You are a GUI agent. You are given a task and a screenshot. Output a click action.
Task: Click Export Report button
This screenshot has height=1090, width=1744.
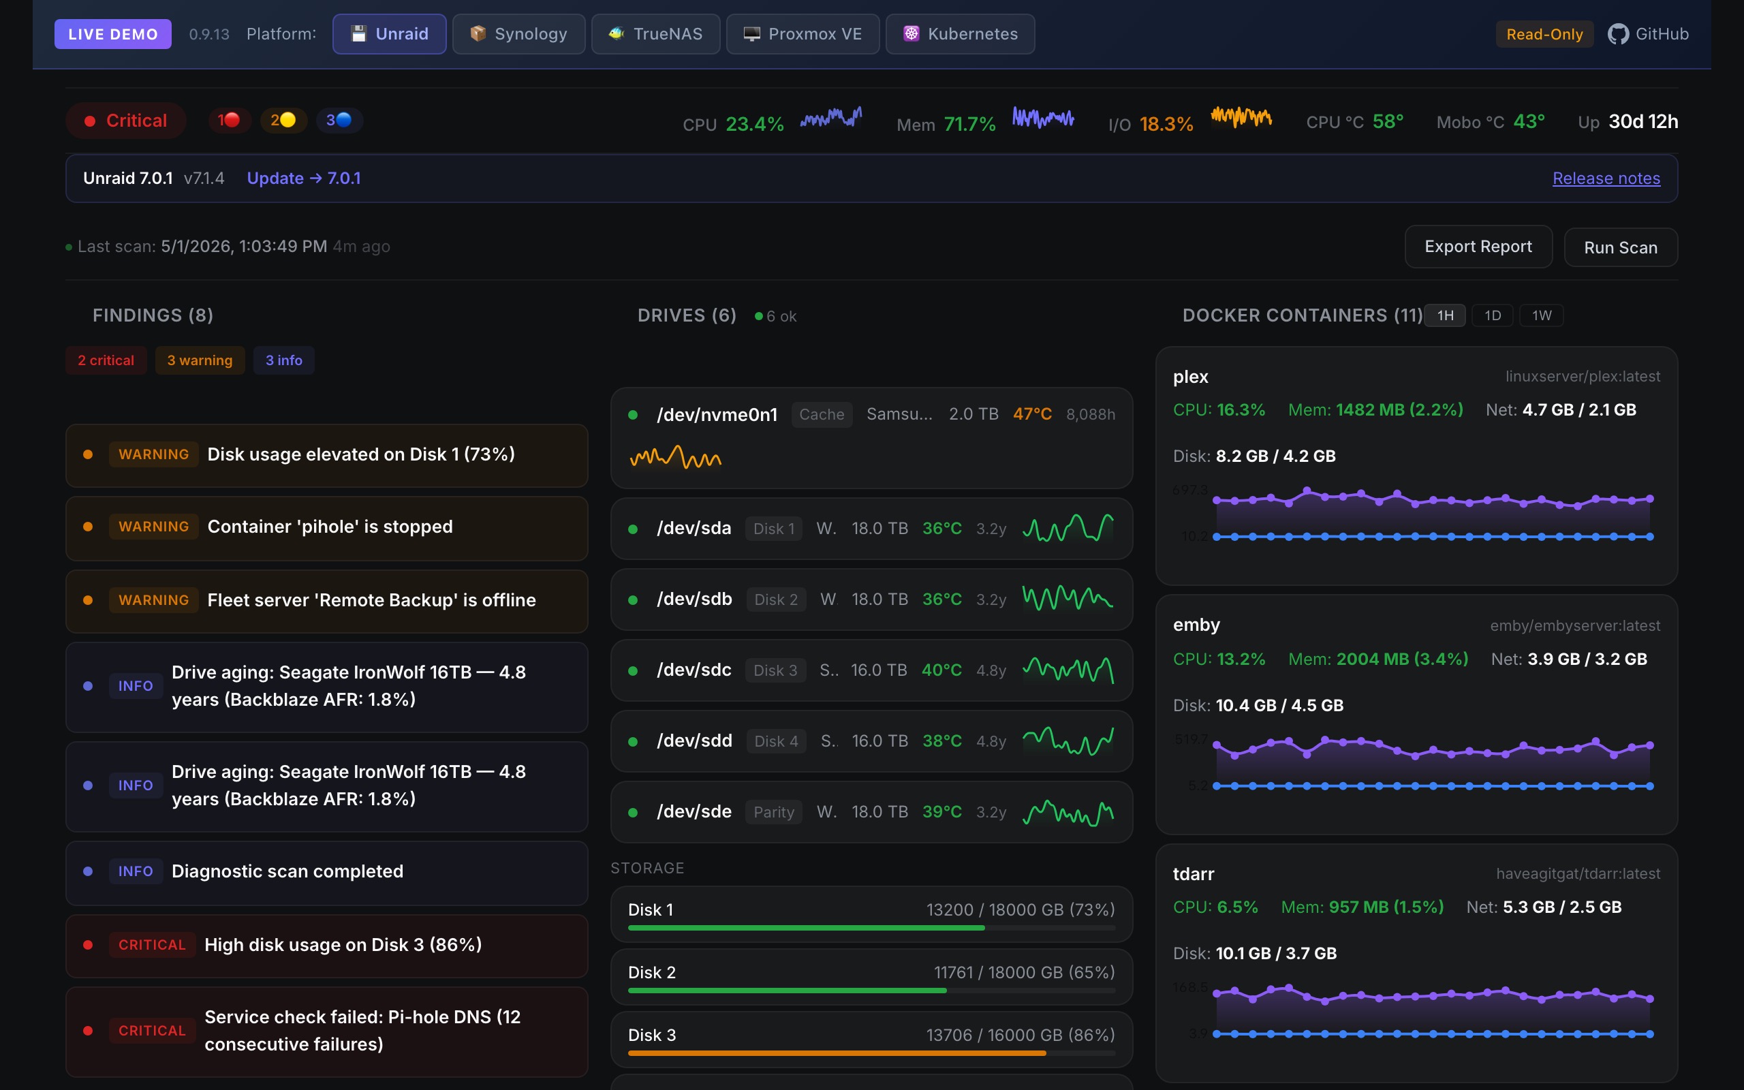[1478, 247]
